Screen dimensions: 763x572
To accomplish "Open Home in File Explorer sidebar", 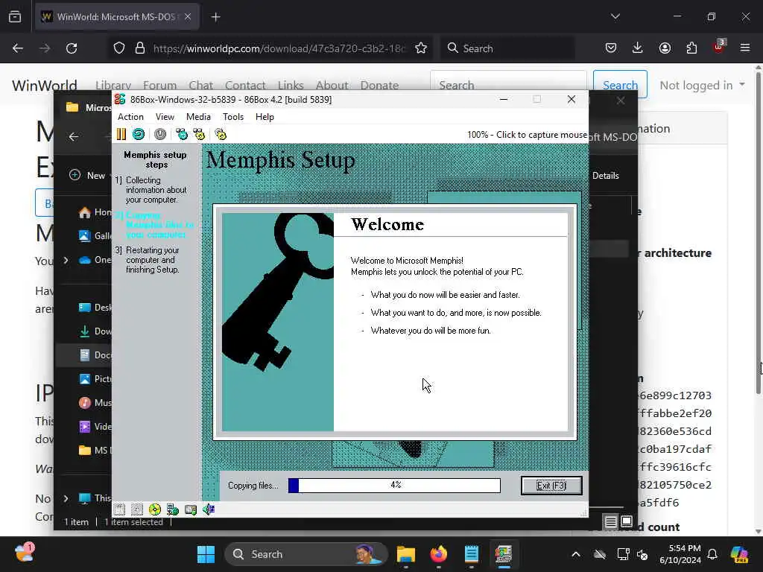I will (95, 212).
